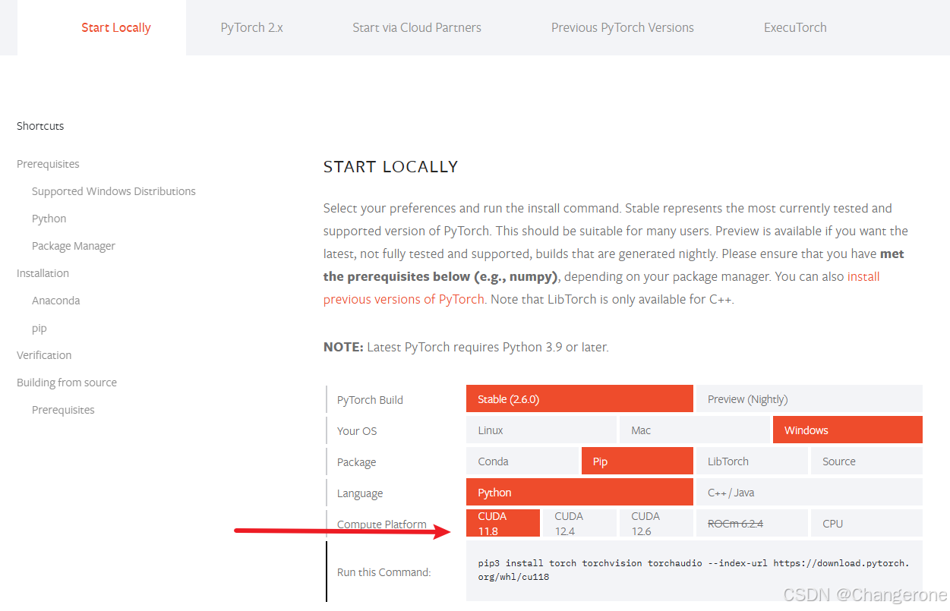Select the Stable (2.6.0) build
The image size is (950, 611).
pyautogui.click(x=579, y=398)
